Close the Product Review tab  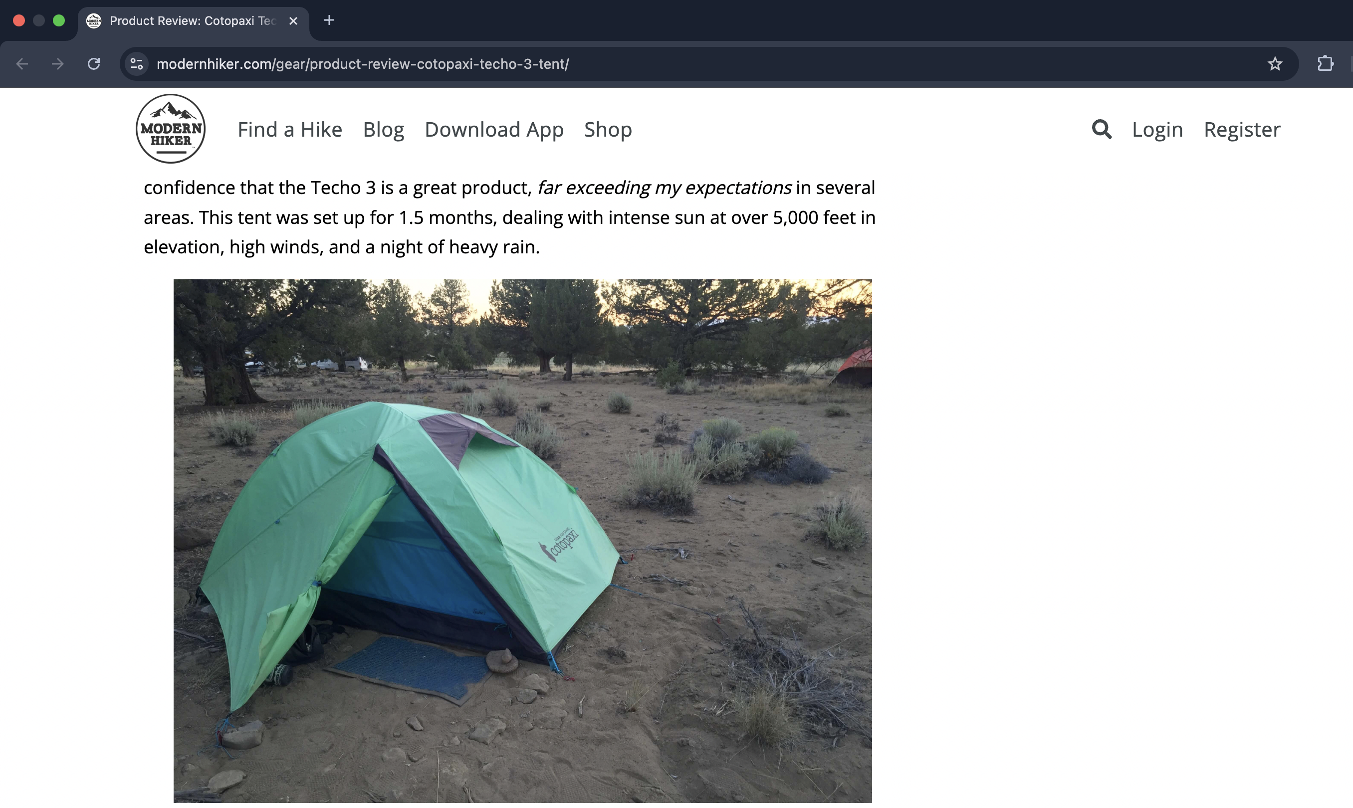click(293, 20)
